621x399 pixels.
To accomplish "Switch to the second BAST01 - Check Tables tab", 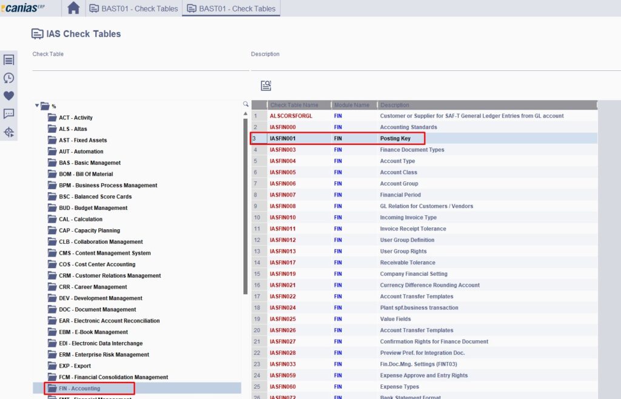I will tap(230, 8).
